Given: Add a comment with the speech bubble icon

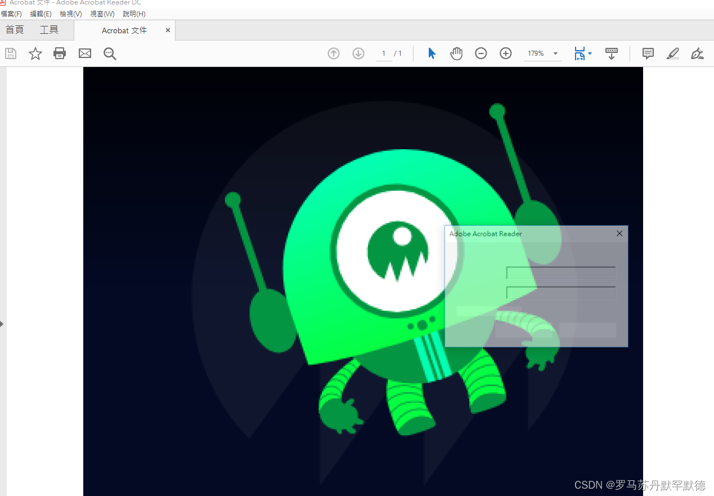Looking at the screenshot, I should pyautogui.click(x=648, y=53).
